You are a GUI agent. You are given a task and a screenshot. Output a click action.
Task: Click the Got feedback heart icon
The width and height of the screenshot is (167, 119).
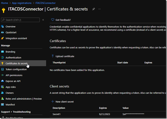(x=53, y=20)
